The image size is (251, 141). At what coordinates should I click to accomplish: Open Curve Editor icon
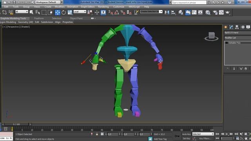[194, 12]
